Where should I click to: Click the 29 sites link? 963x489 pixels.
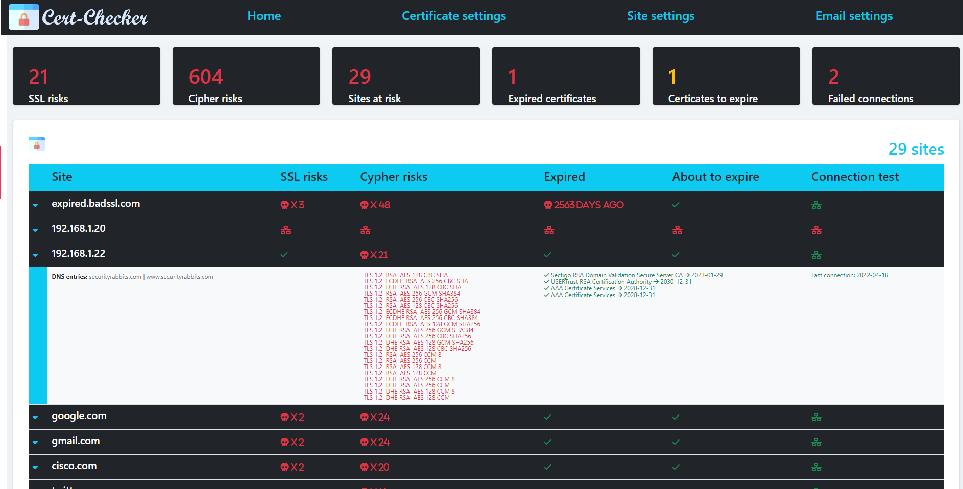pos(916,149)
